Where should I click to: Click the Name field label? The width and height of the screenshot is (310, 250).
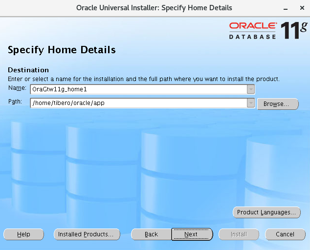17,88
